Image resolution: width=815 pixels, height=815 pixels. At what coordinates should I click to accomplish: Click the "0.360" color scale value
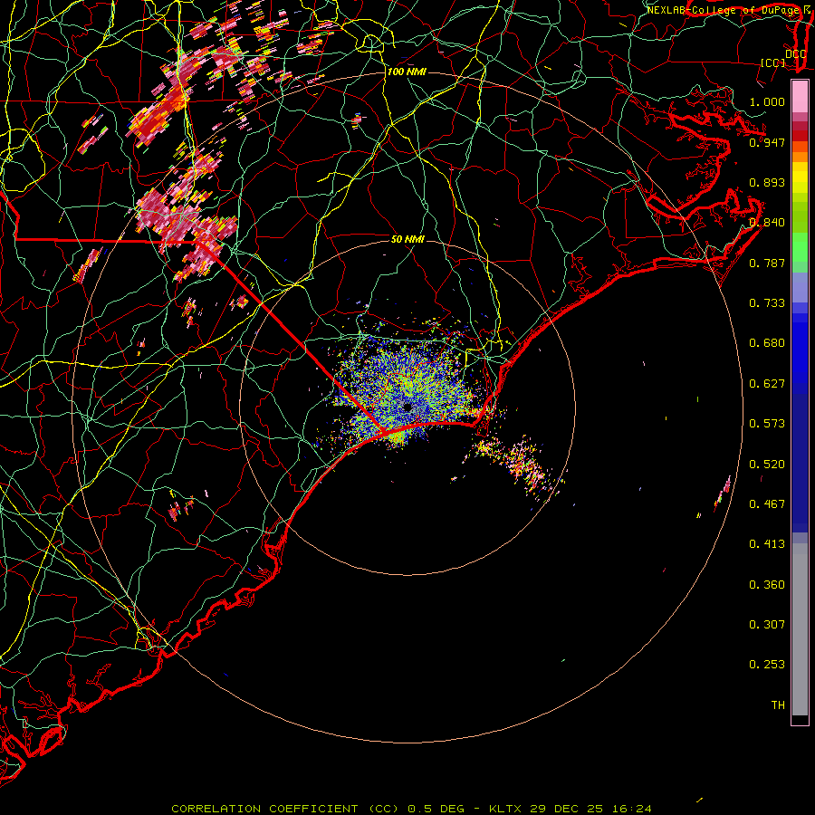coord(767,585)
